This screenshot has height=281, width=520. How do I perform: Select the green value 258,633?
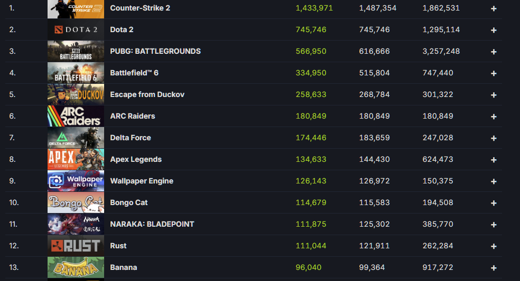click(311, 94)
